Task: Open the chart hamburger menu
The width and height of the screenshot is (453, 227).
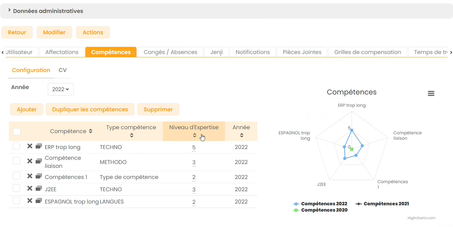Action: 431,94
